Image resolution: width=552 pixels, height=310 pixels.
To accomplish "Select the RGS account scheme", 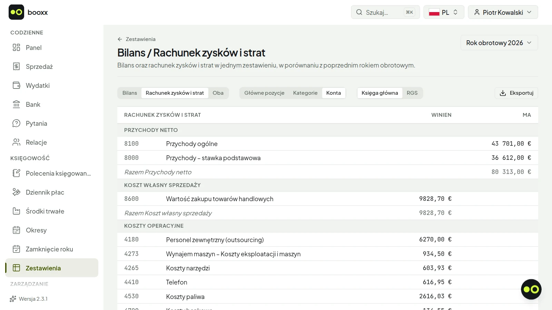I will (412, 93).
